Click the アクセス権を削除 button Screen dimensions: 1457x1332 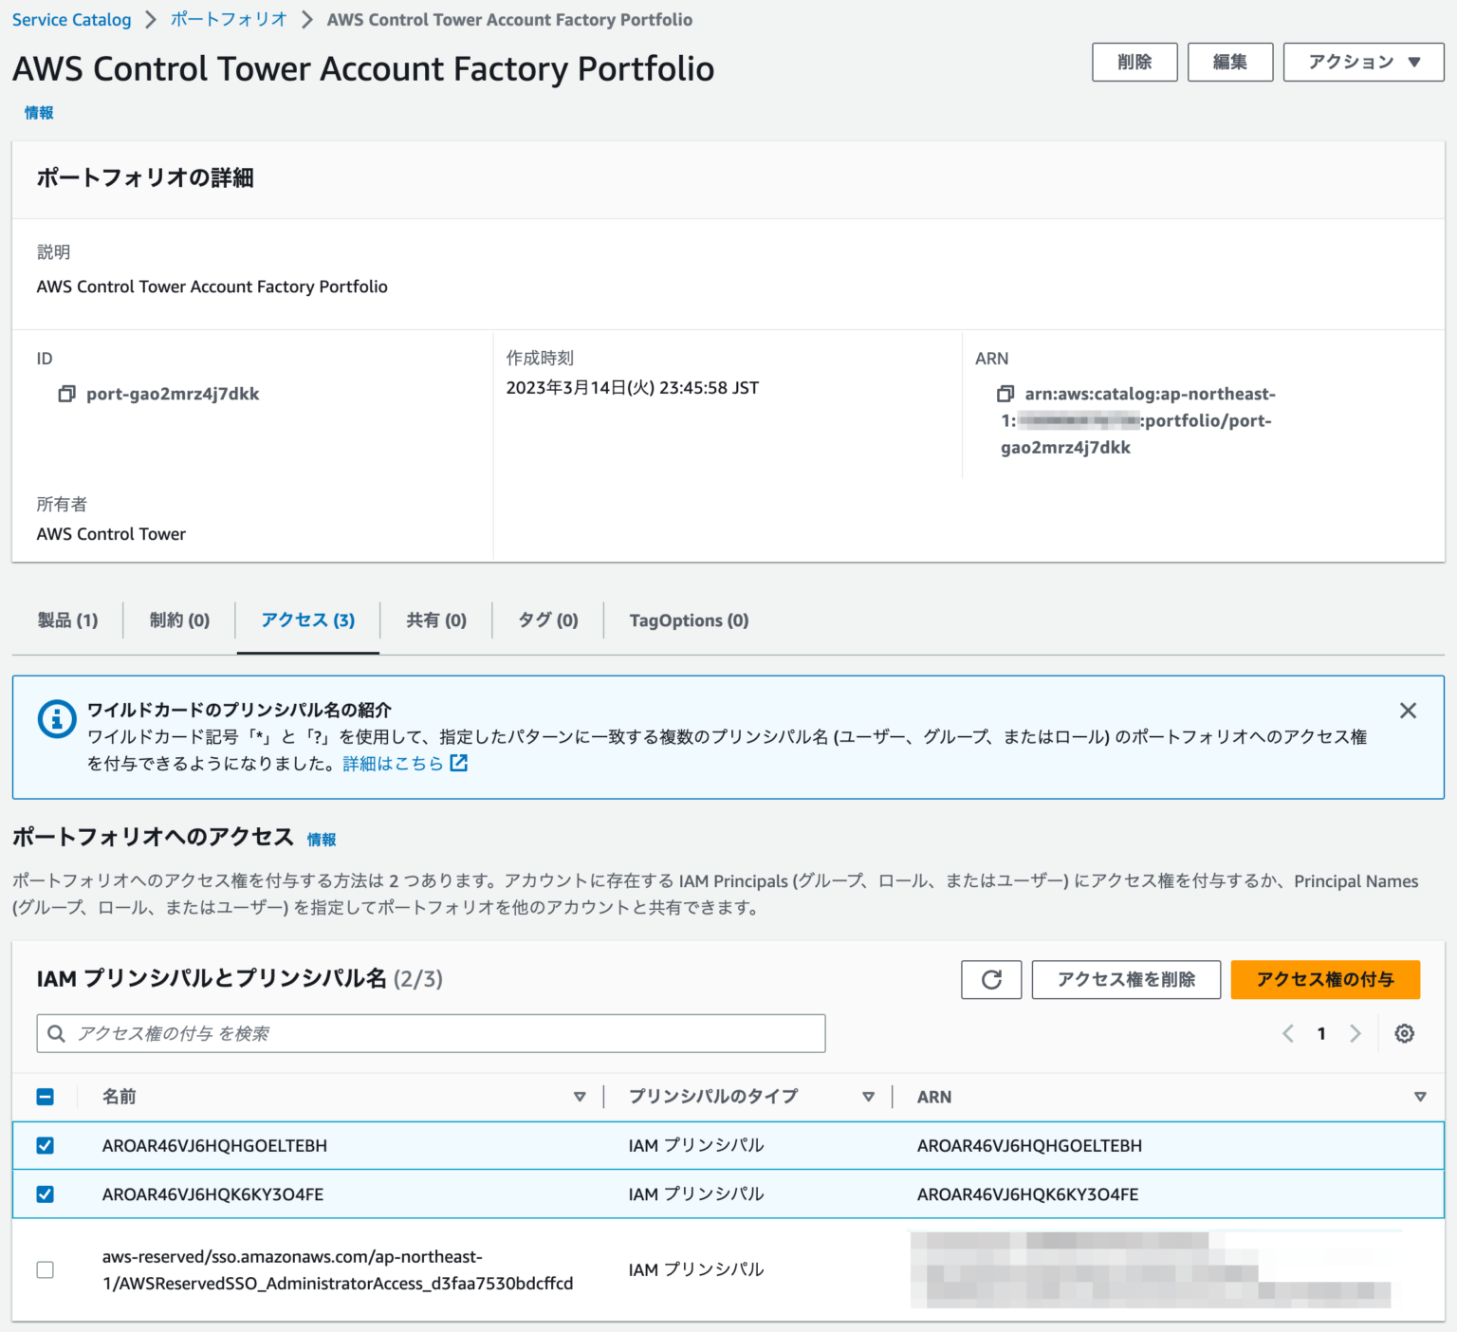click(1126, 979)
